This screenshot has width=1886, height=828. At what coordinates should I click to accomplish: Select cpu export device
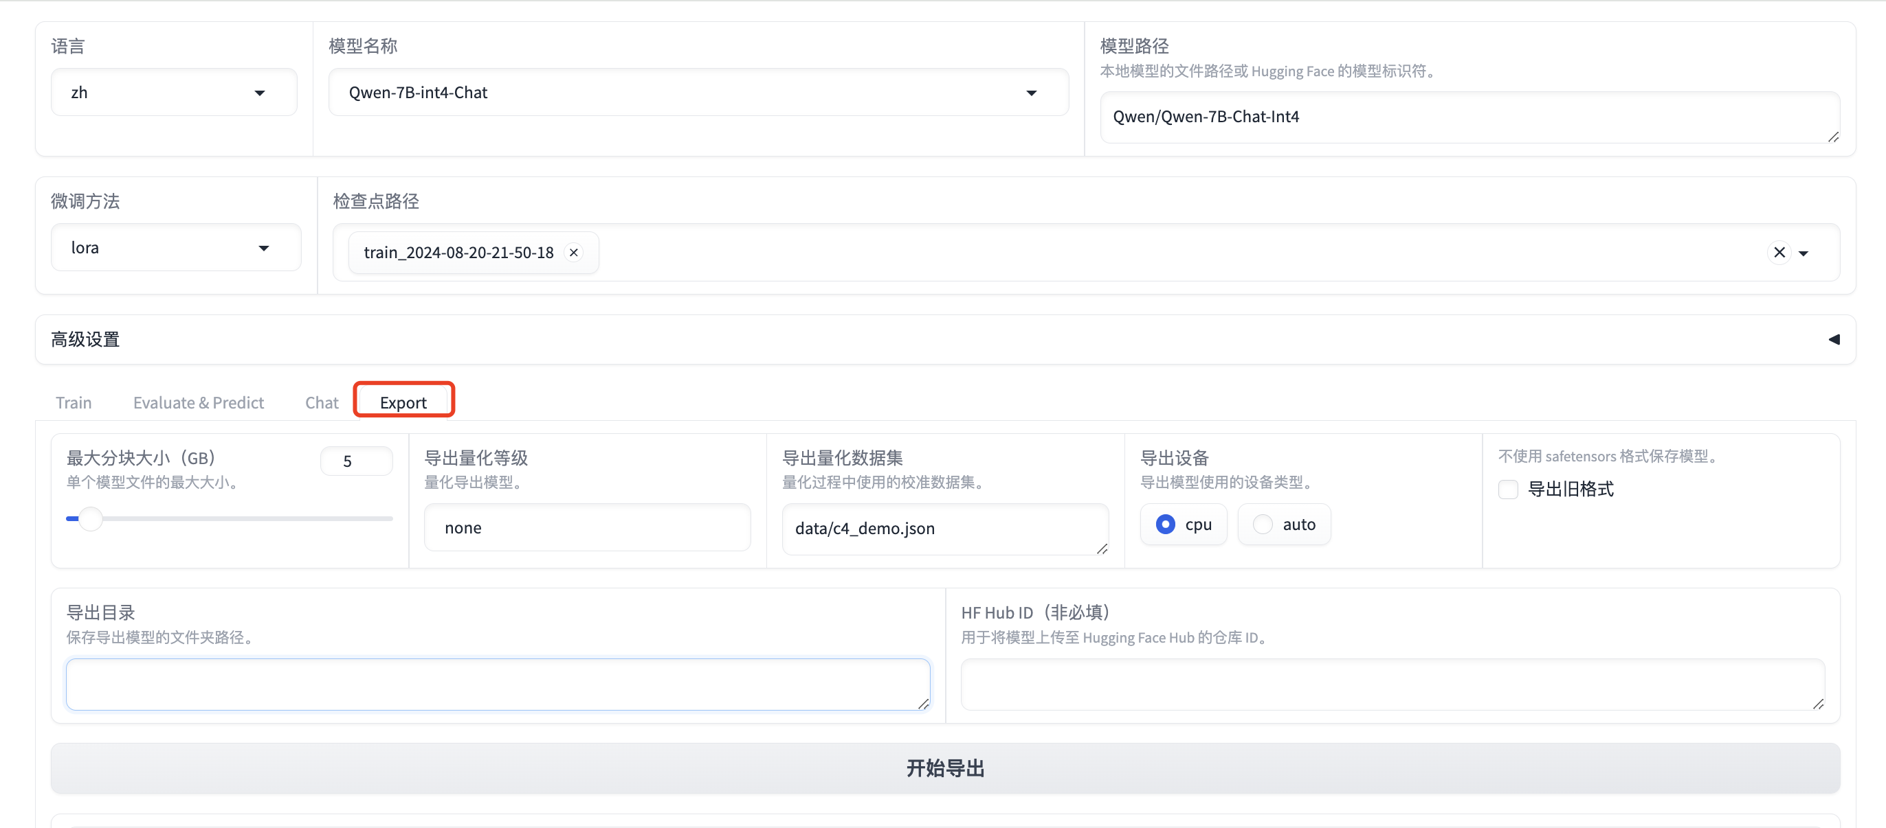pyautogui.click(x=1166, y=525)
